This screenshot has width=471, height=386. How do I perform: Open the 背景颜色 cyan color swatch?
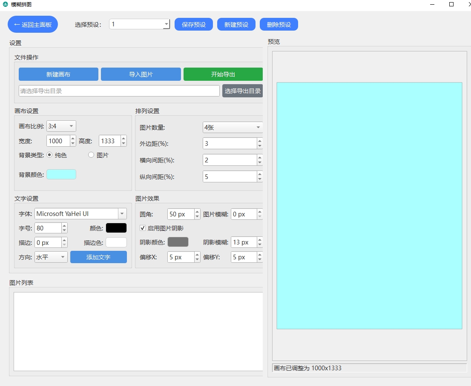pos(61,174)
